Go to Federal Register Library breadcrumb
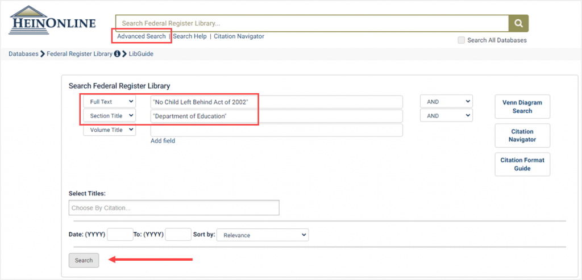Viewport: 582px width, 280px height. coord(80,54)
